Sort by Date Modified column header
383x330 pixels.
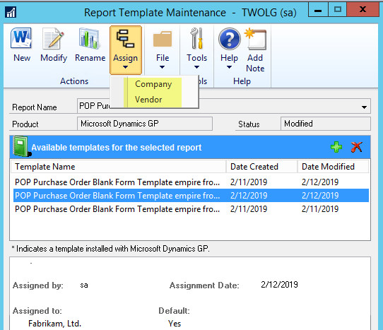tap(333, 167)
